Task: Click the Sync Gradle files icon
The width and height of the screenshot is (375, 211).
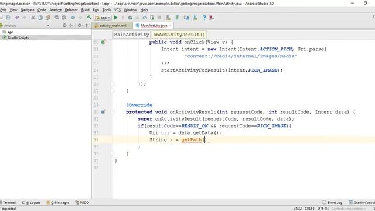Action: tap(177, 18)
